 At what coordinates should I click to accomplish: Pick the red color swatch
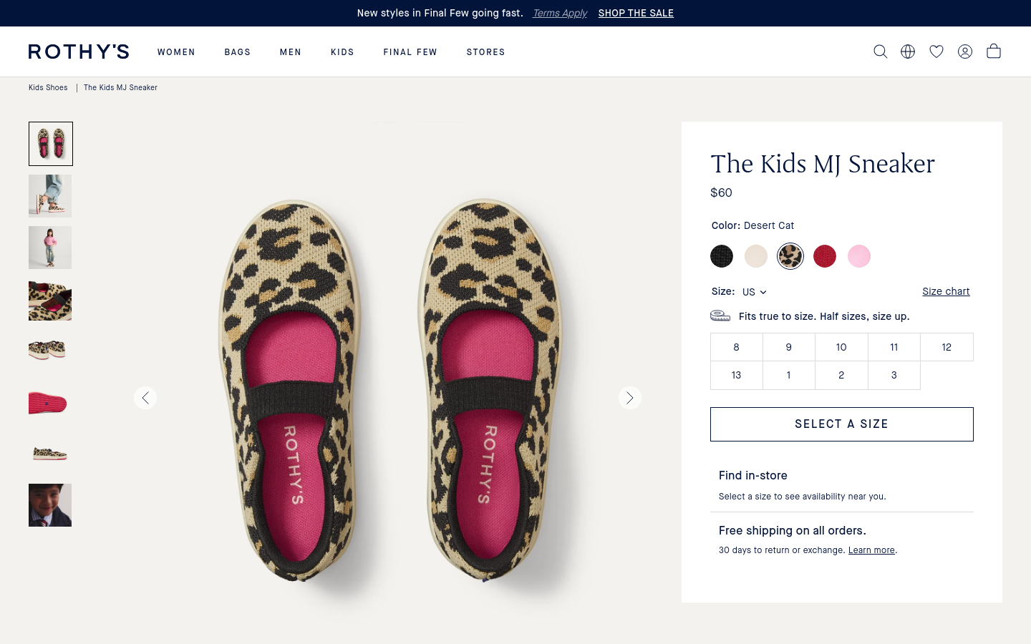coord(825,256)
